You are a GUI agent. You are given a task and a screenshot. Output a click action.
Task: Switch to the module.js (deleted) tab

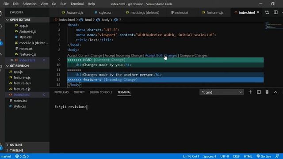[x=142, y=12]
